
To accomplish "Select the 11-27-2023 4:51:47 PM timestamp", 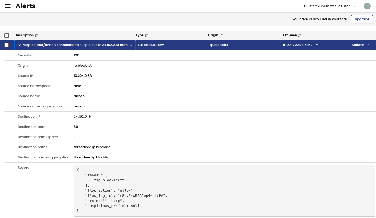I will [x=301, y=45].
